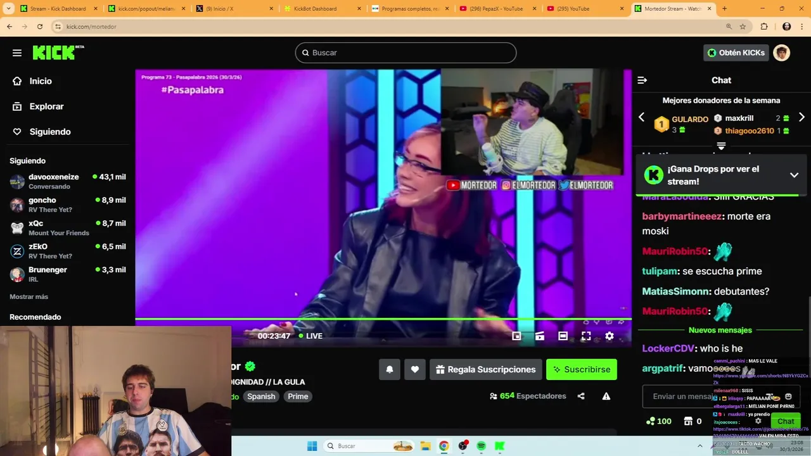Viewport: 811px width, 456px height.
Task: Seek on the green player progress bar
Action: point(383,319)
